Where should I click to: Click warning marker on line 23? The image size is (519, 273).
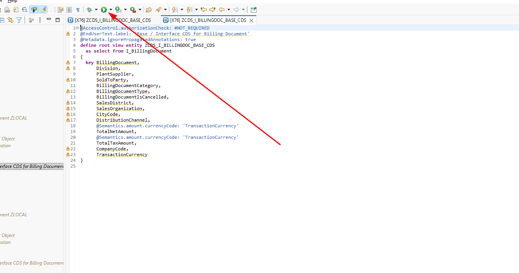point(68,155)
